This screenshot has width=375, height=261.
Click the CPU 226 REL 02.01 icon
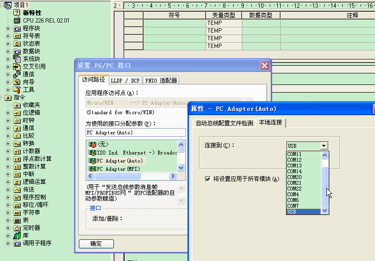coord(17,21)
